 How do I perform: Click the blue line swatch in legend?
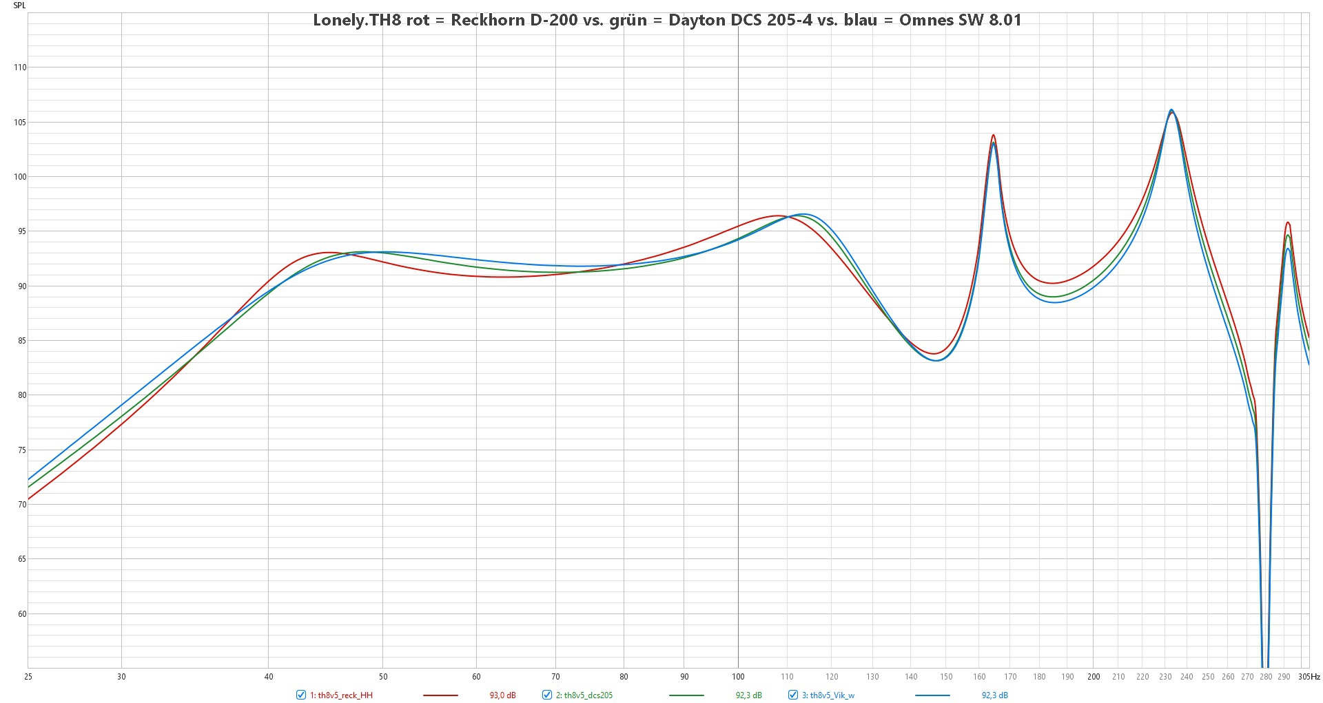[x=932, y=695]
